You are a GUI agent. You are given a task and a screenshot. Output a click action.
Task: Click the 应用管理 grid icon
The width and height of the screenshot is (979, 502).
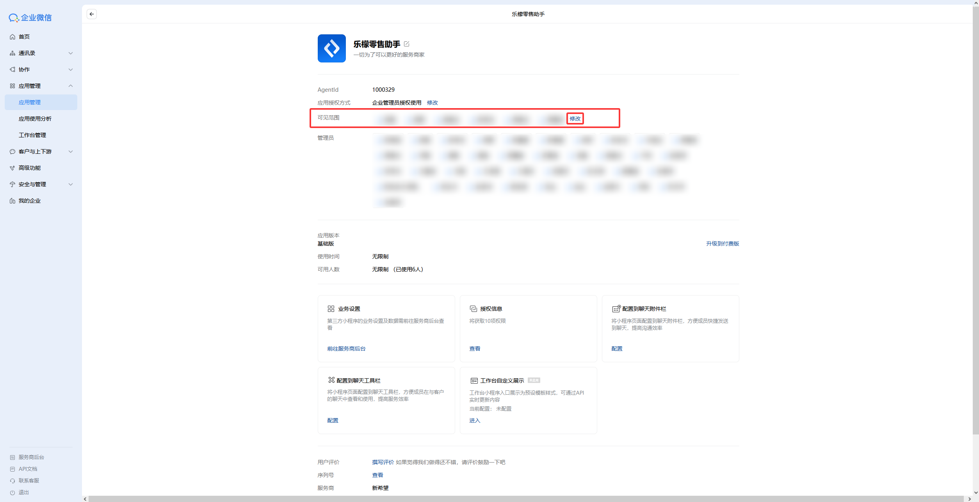(x=12, y=86)
